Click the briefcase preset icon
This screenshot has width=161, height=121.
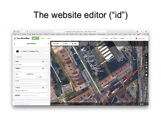coord(17,51)
